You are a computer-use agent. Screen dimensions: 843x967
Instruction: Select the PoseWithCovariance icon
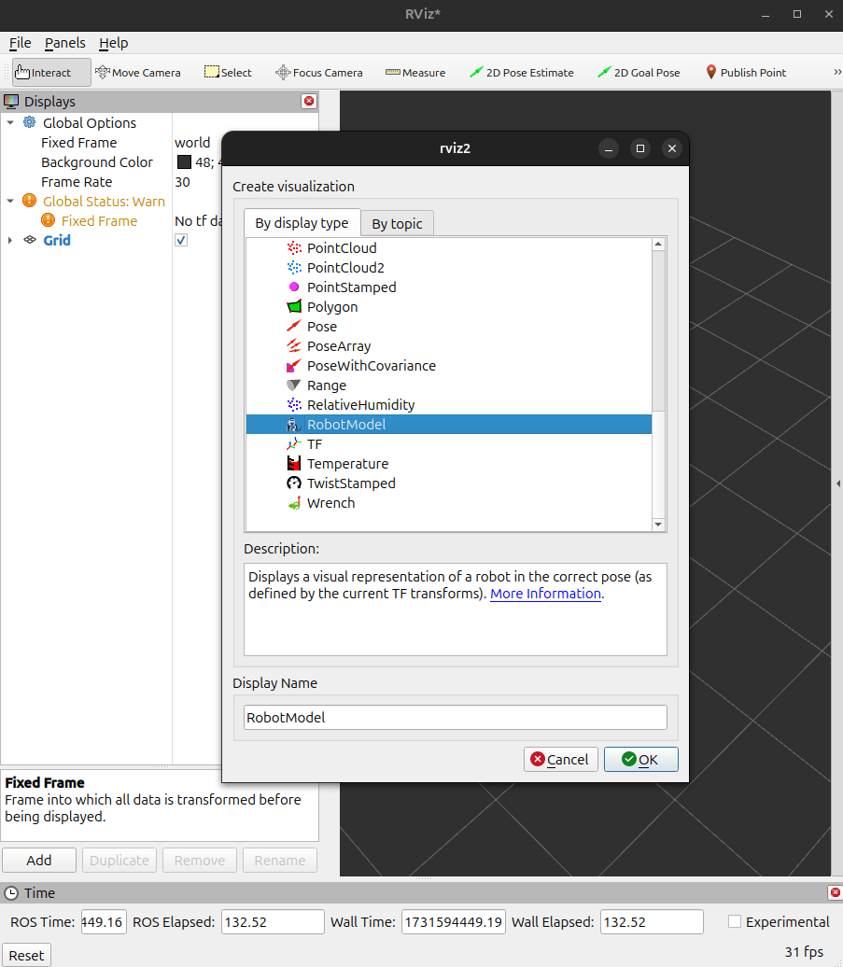(294, 366)
